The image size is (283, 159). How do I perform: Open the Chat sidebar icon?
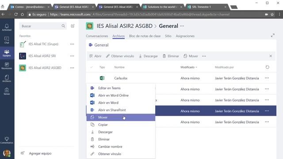pyautogui.click(x=7, y=40)
